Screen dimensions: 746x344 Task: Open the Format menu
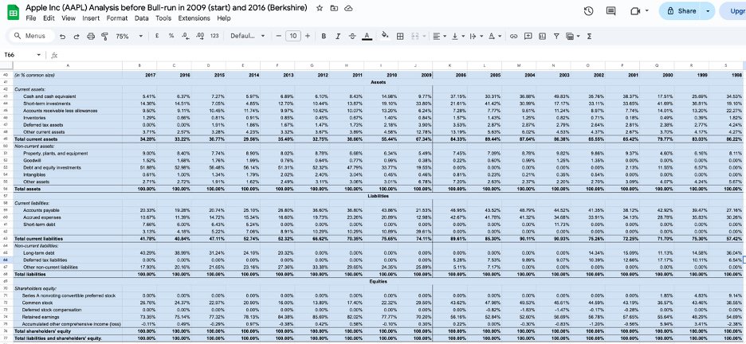click(x=117, y=18)
